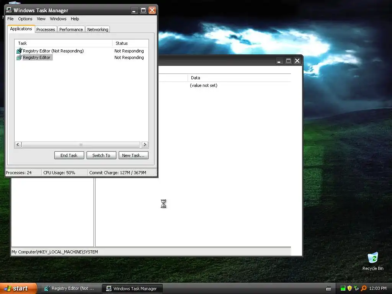Open the yellow security shield tray icon
The image size is (392, 294).
click(x=350, y=288)
